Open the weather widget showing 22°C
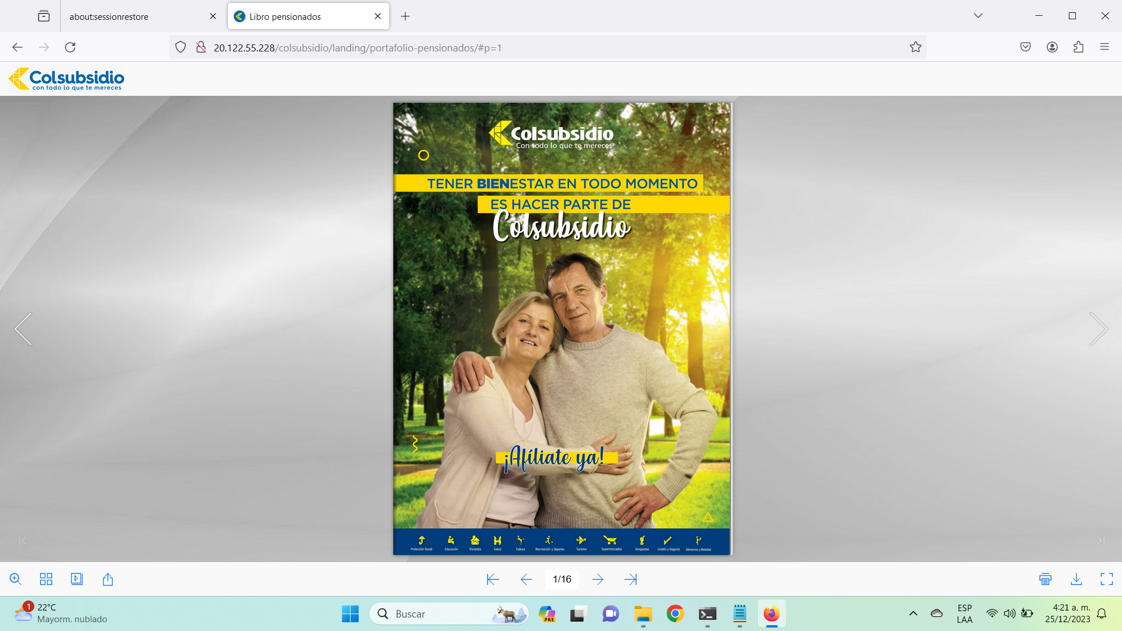This screenshot has width=1122, height=631. [x=61, y=613]
